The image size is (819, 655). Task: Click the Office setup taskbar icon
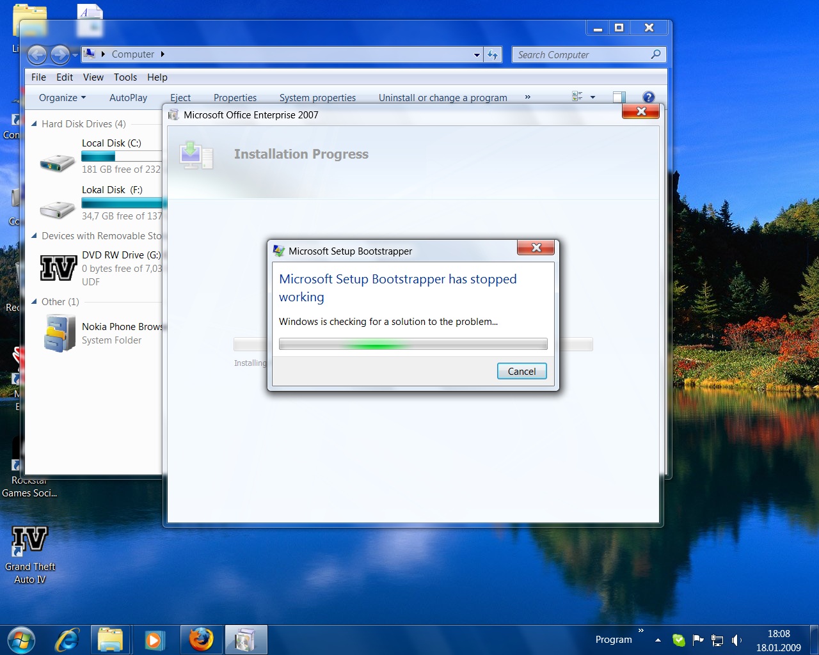pyautogui.click(x=246, y=640)
